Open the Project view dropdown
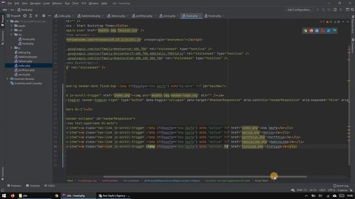The height and width of the screenshot is (199, 355). 14,16
